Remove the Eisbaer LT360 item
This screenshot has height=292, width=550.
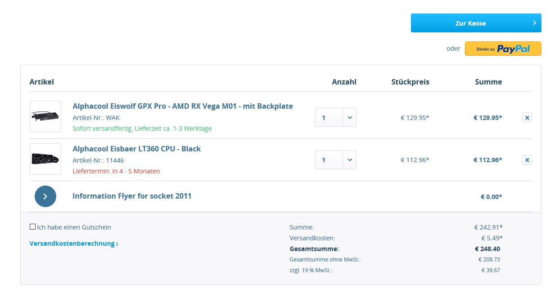pos(527,160)
